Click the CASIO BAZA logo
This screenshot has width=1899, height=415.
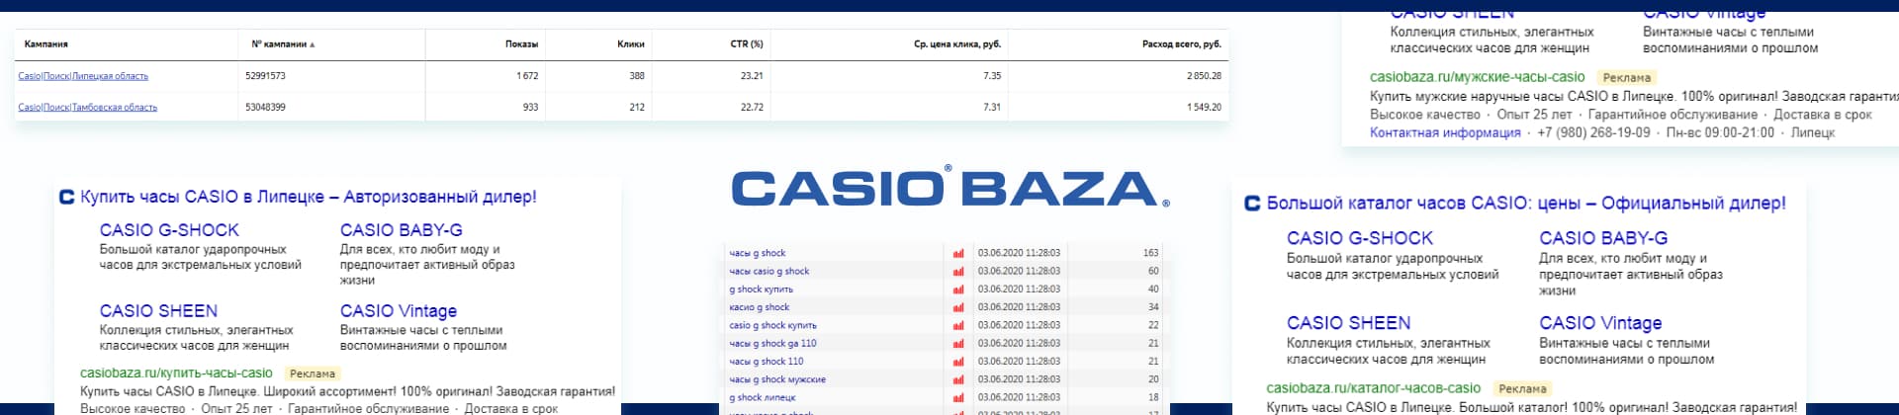[x=949, y=188]
